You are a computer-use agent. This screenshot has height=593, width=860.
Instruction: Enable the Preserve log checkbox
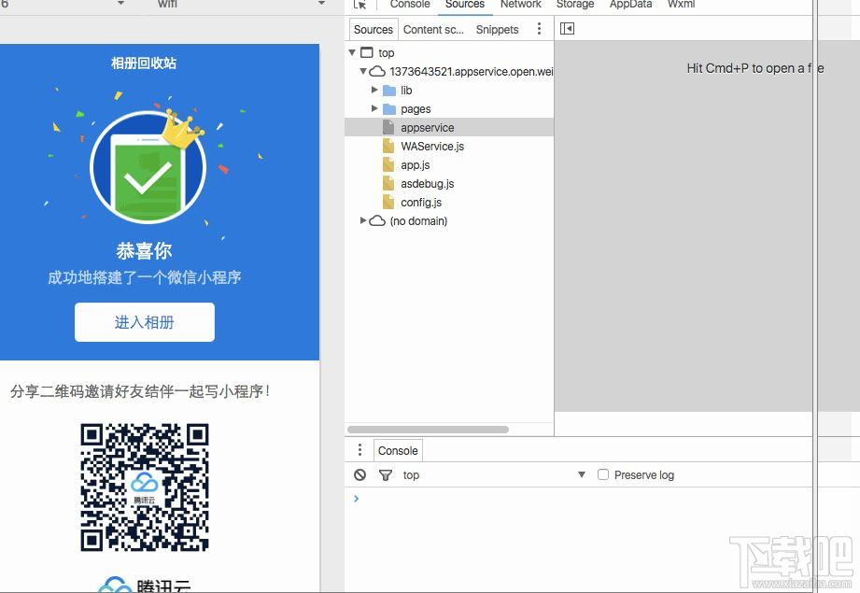coord(602,474)
